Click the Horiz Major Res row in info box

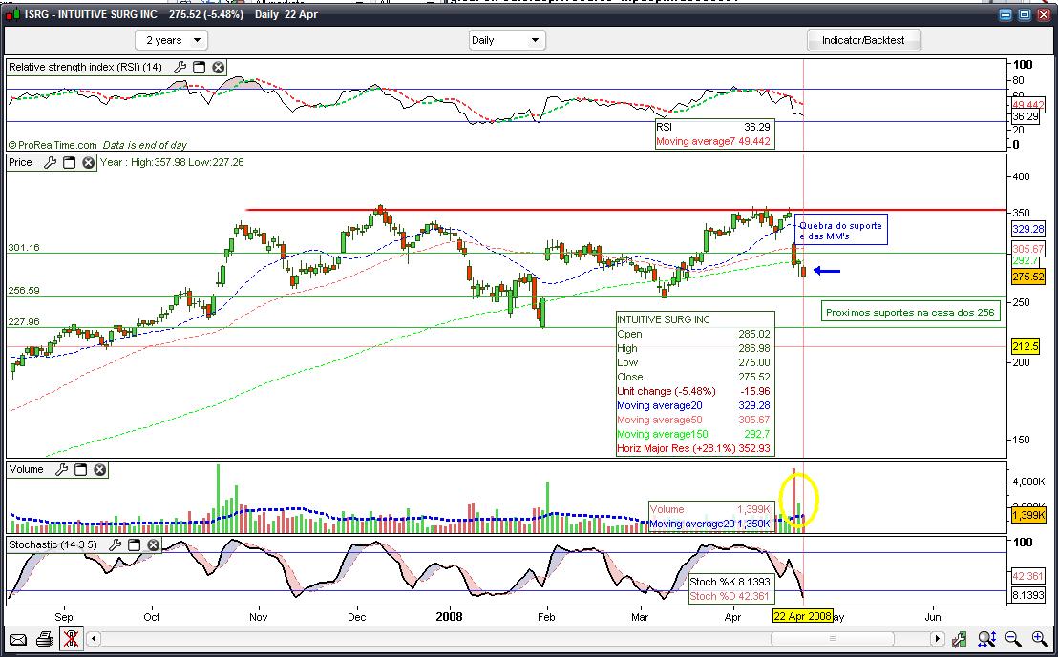click(694, 448)
